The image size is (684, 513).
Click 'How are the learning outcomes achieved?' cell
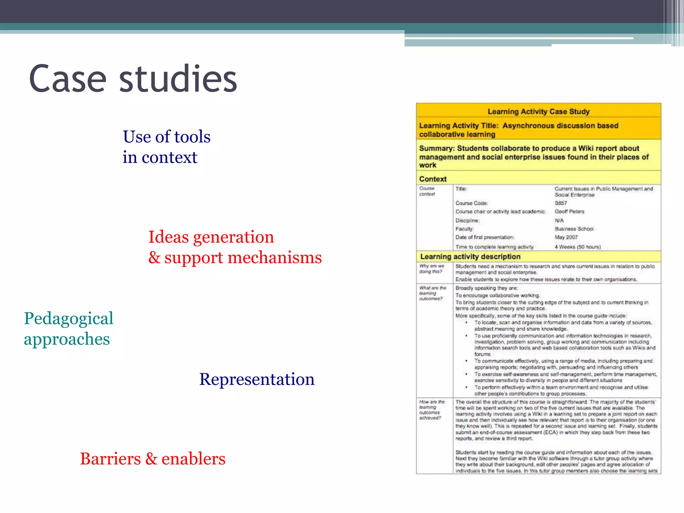click(x=432, y=410)
